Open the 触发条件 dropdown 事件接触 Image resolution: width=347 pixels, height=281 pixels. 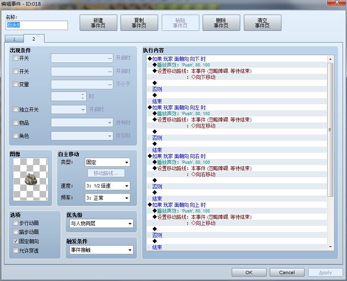click(x=102, y=250)
